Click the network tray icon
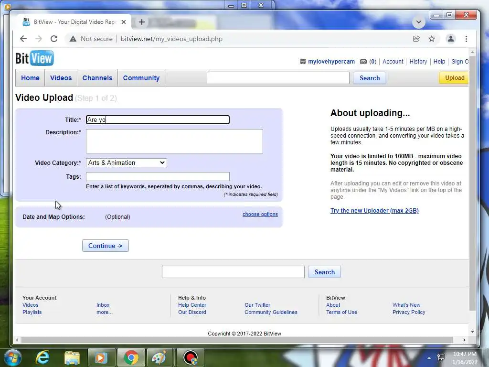 (441, 357)
